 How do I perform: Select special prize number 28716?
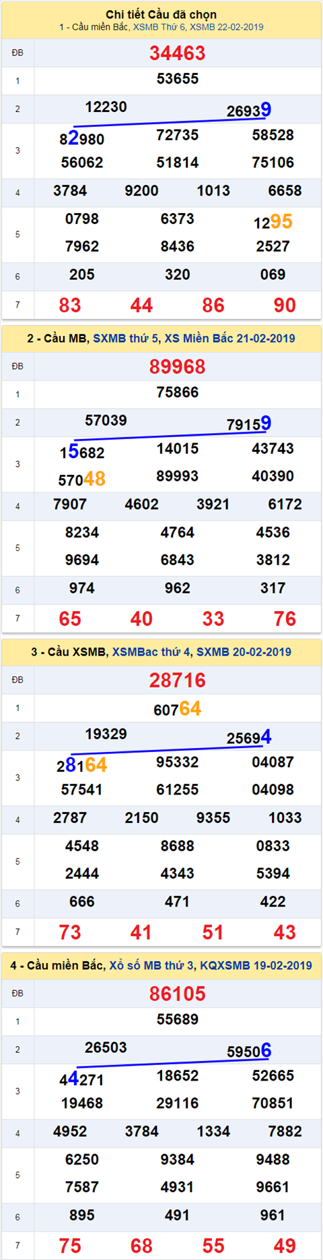tap(177, 681)
